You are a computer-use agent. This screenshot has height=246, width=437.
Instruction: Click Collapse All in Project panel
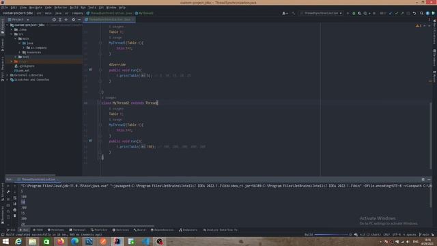[66, 20]
